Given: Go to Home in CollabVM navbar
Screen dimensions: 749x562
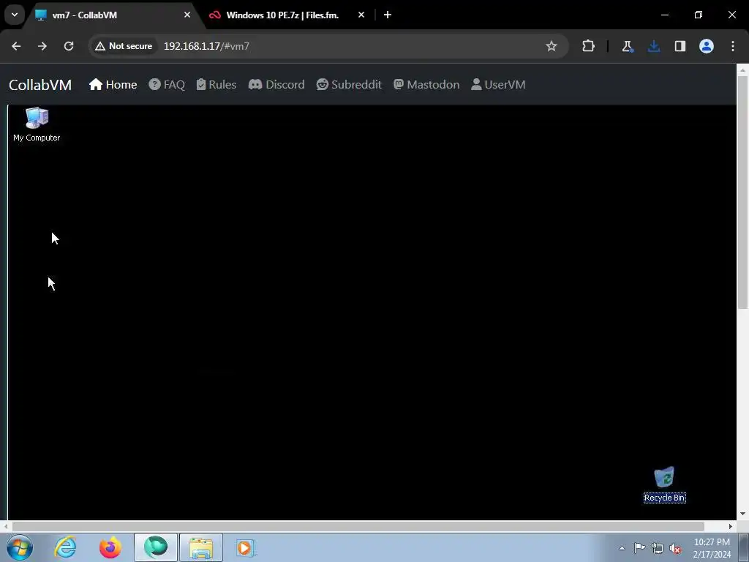Looking at the screenshot, I should [x=113, y=85].
